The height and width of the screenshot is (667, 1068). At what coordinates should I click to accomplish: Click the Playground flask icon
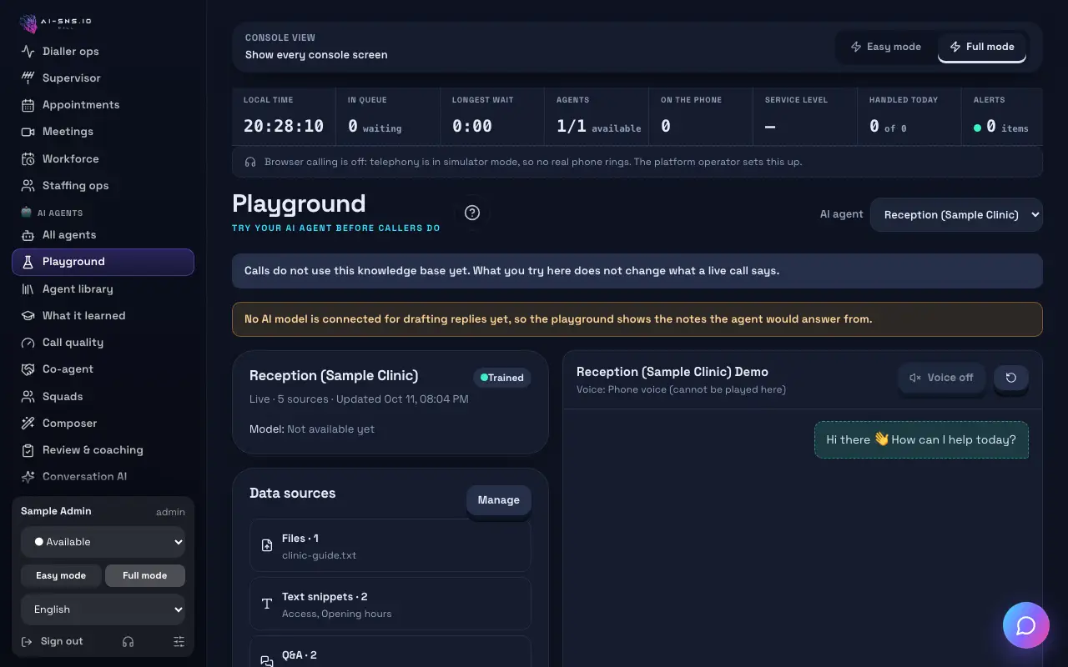pyautogui.click(x=28, y=262)
